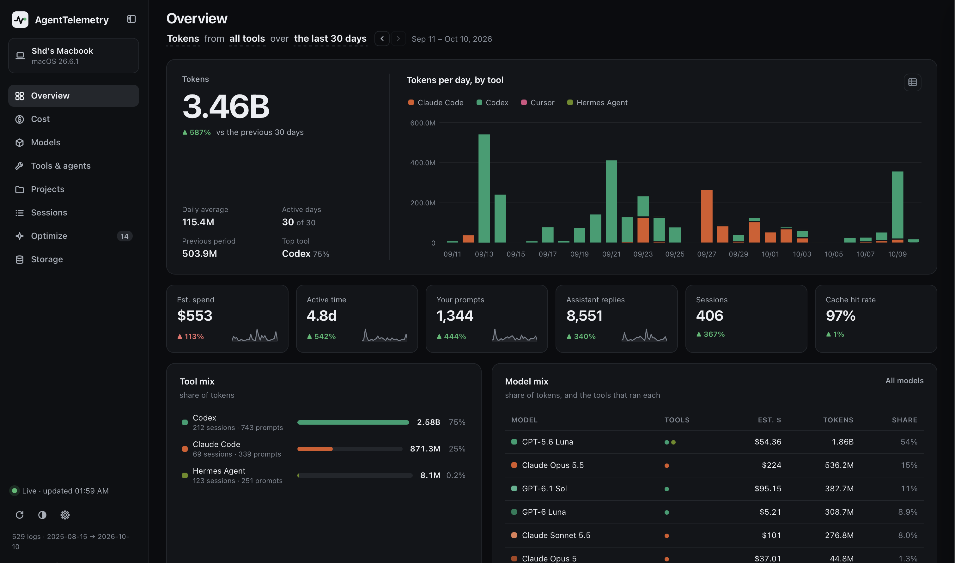Click the AgentTelemetry logo icon

click(x=20, y=19)
